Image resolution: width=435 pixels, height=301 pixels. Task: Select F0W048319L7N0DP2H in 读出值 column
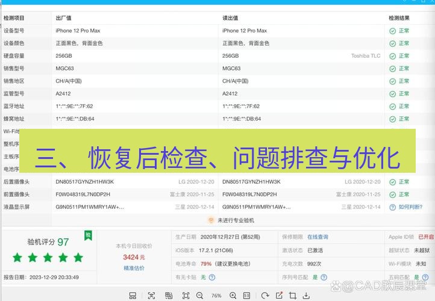click(x=249, y=194)
